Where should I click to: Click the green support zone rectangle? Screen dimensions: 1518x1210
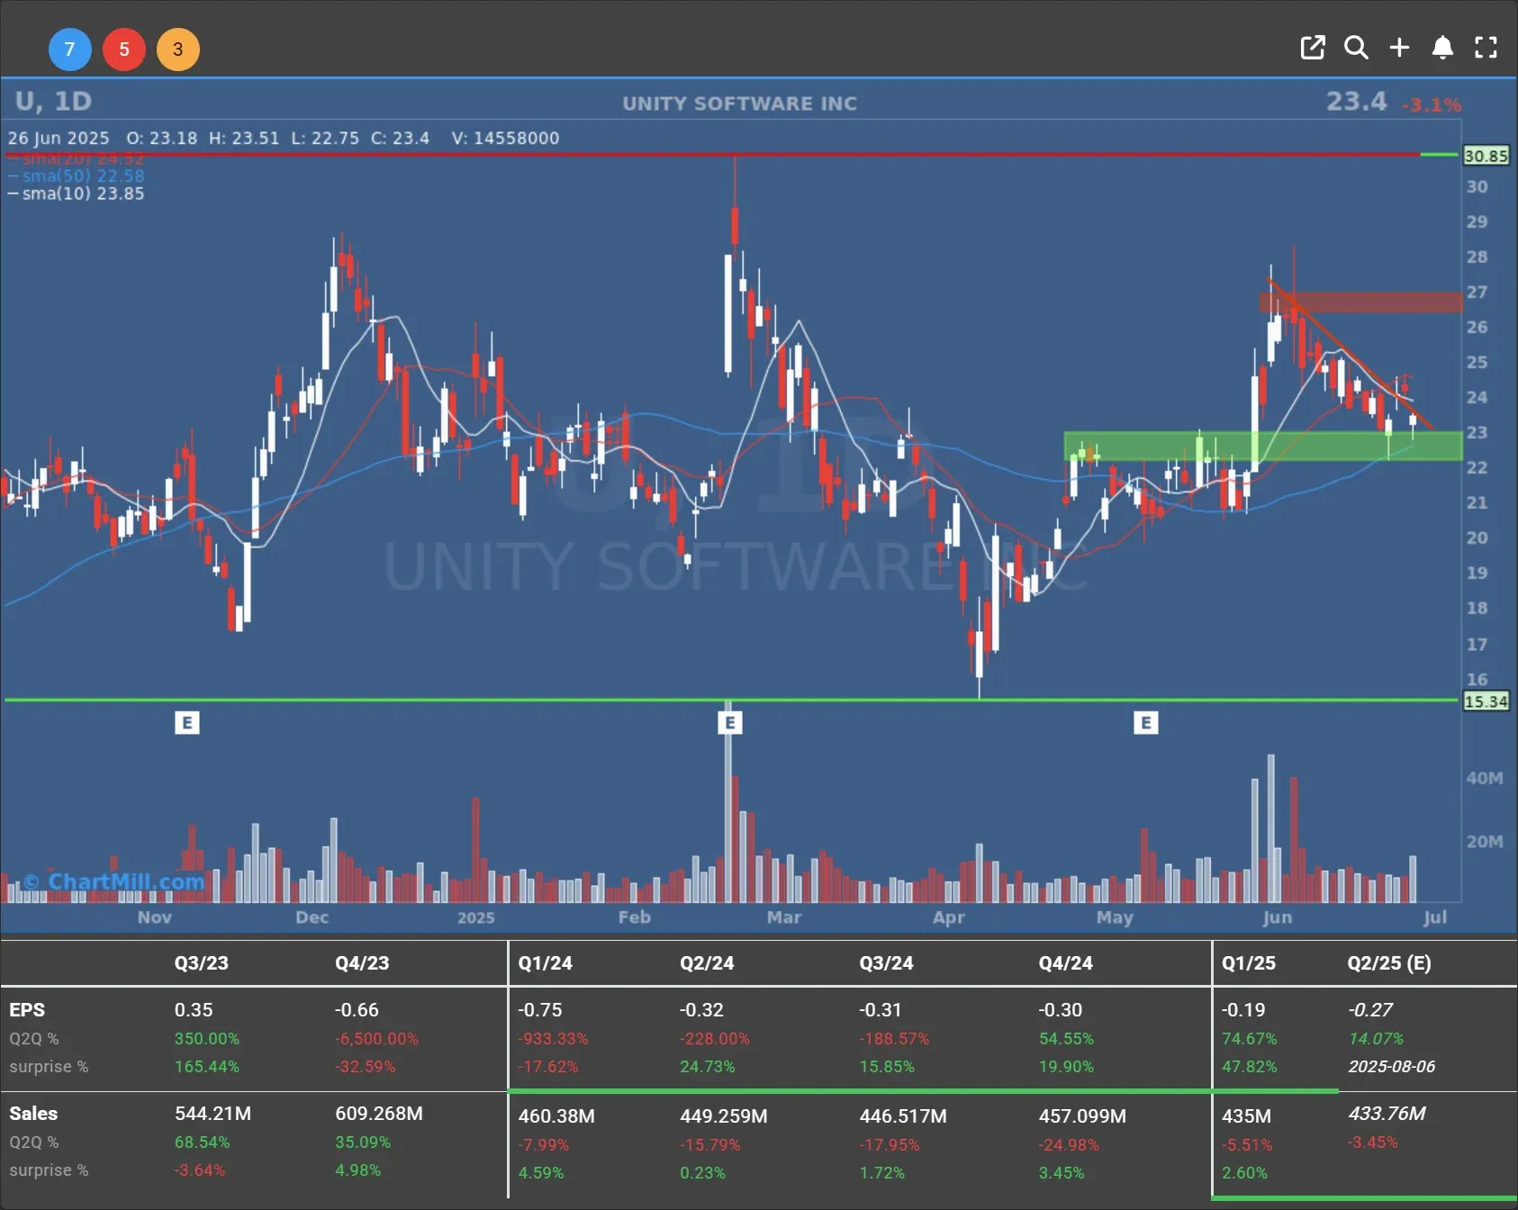tap(1262, 447)
